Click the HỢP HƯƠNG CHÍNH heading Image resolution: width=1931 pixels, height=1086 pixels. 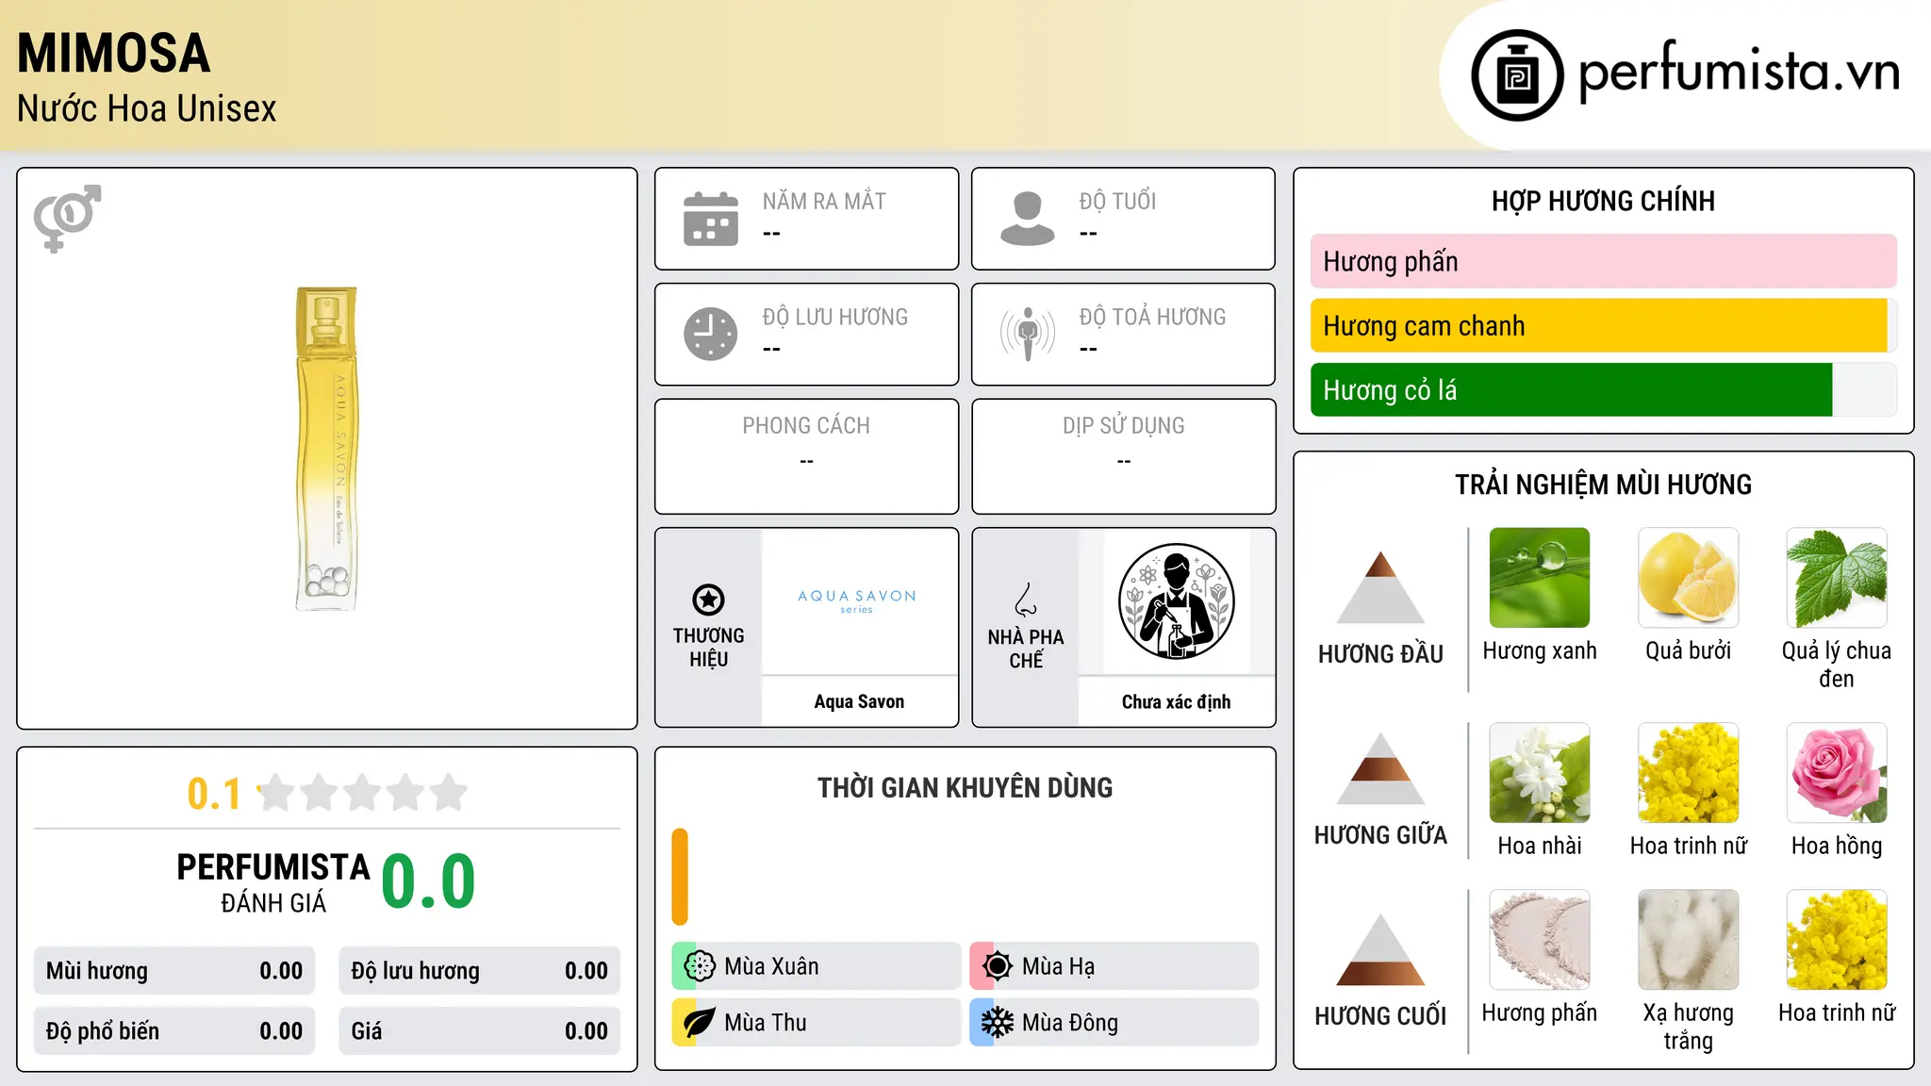[1603, 201]
